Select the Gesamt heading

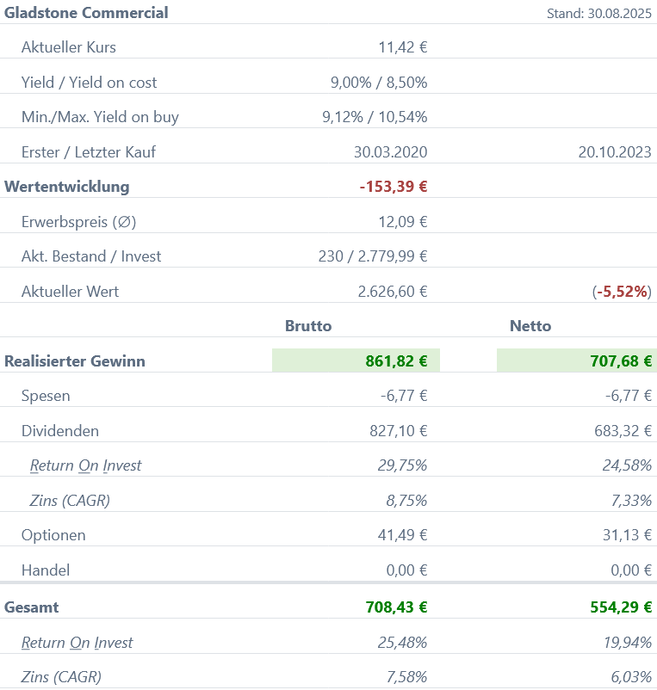[x=31, y=607]
